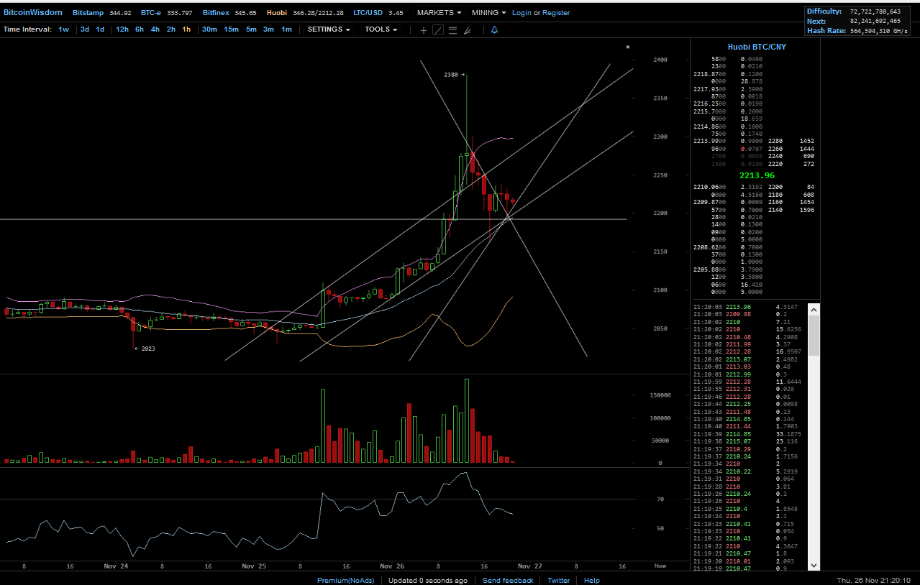920x585 pixels.
Task: Open the TOOLS dropdown
Action: click(x=381, y=29)
